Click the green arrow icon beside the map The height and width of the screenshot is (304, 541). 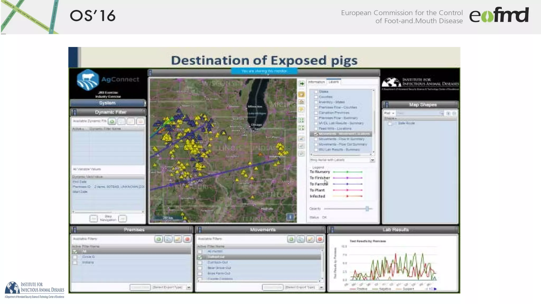(x=302, y=84)
